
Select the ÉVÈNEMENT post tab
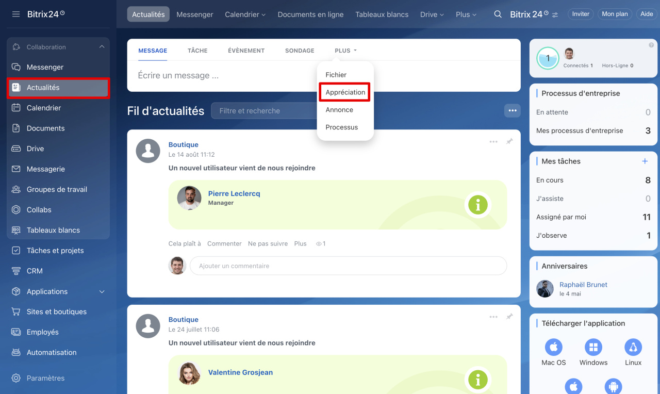[246, 51]
